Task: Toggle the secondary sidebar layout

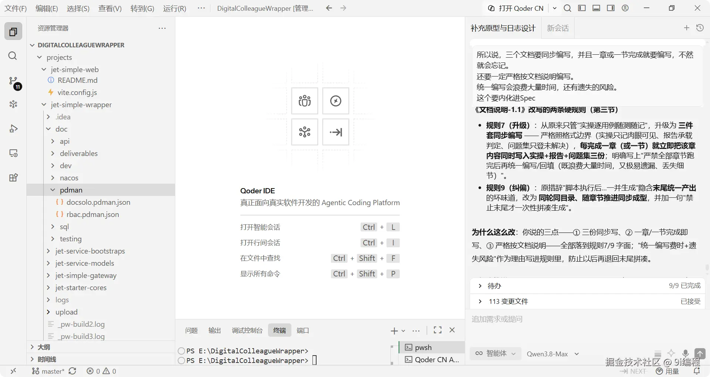Action: point(611,8)
